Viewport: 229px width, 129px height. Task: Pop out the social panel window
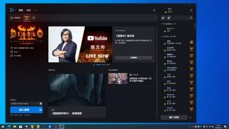pos(191,10)
